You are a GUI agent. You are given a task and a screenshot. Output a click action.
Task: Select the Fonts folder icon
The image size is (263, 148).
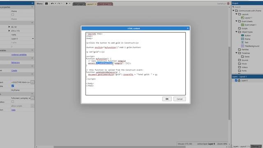point(240,71)
